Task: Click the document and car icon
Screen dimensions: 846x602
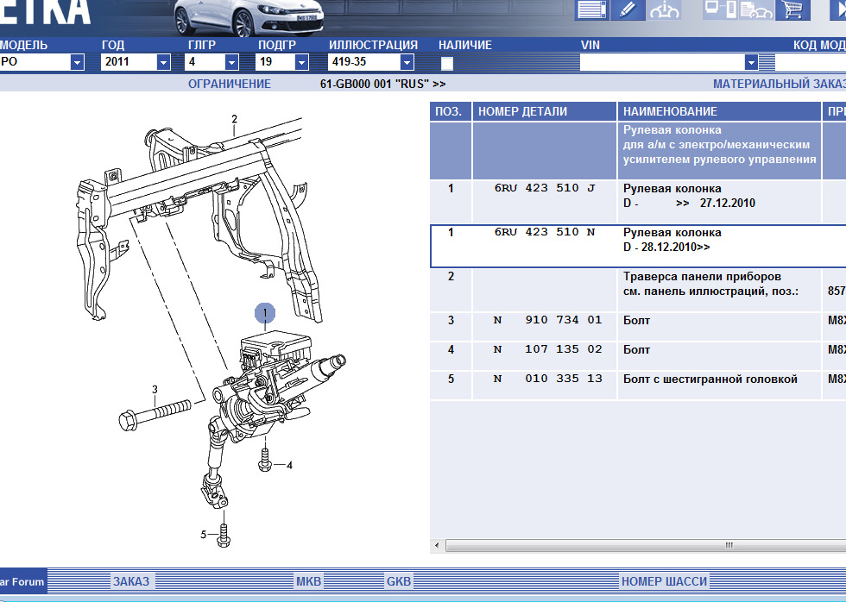Action: tap(756, 9)
